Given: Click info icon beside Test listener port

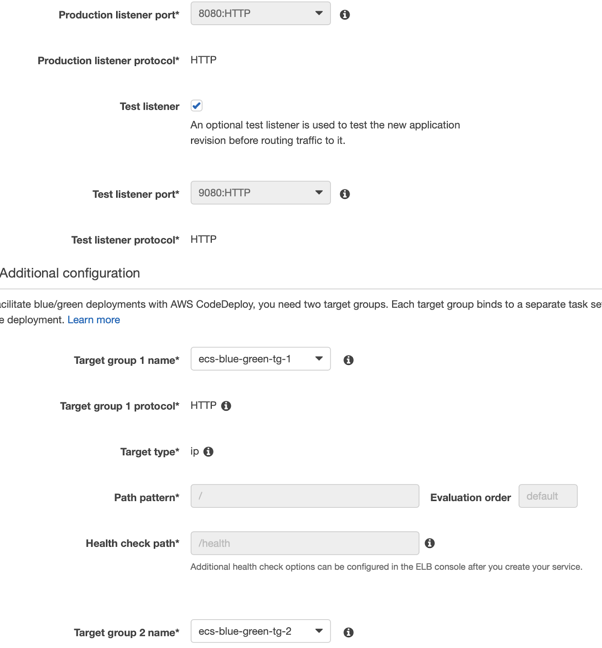Looking at the screenshot, I should pos(345,194).
